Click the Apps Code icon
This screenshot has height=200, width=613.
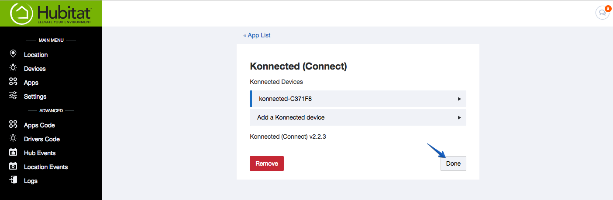[x=13, y=125]
